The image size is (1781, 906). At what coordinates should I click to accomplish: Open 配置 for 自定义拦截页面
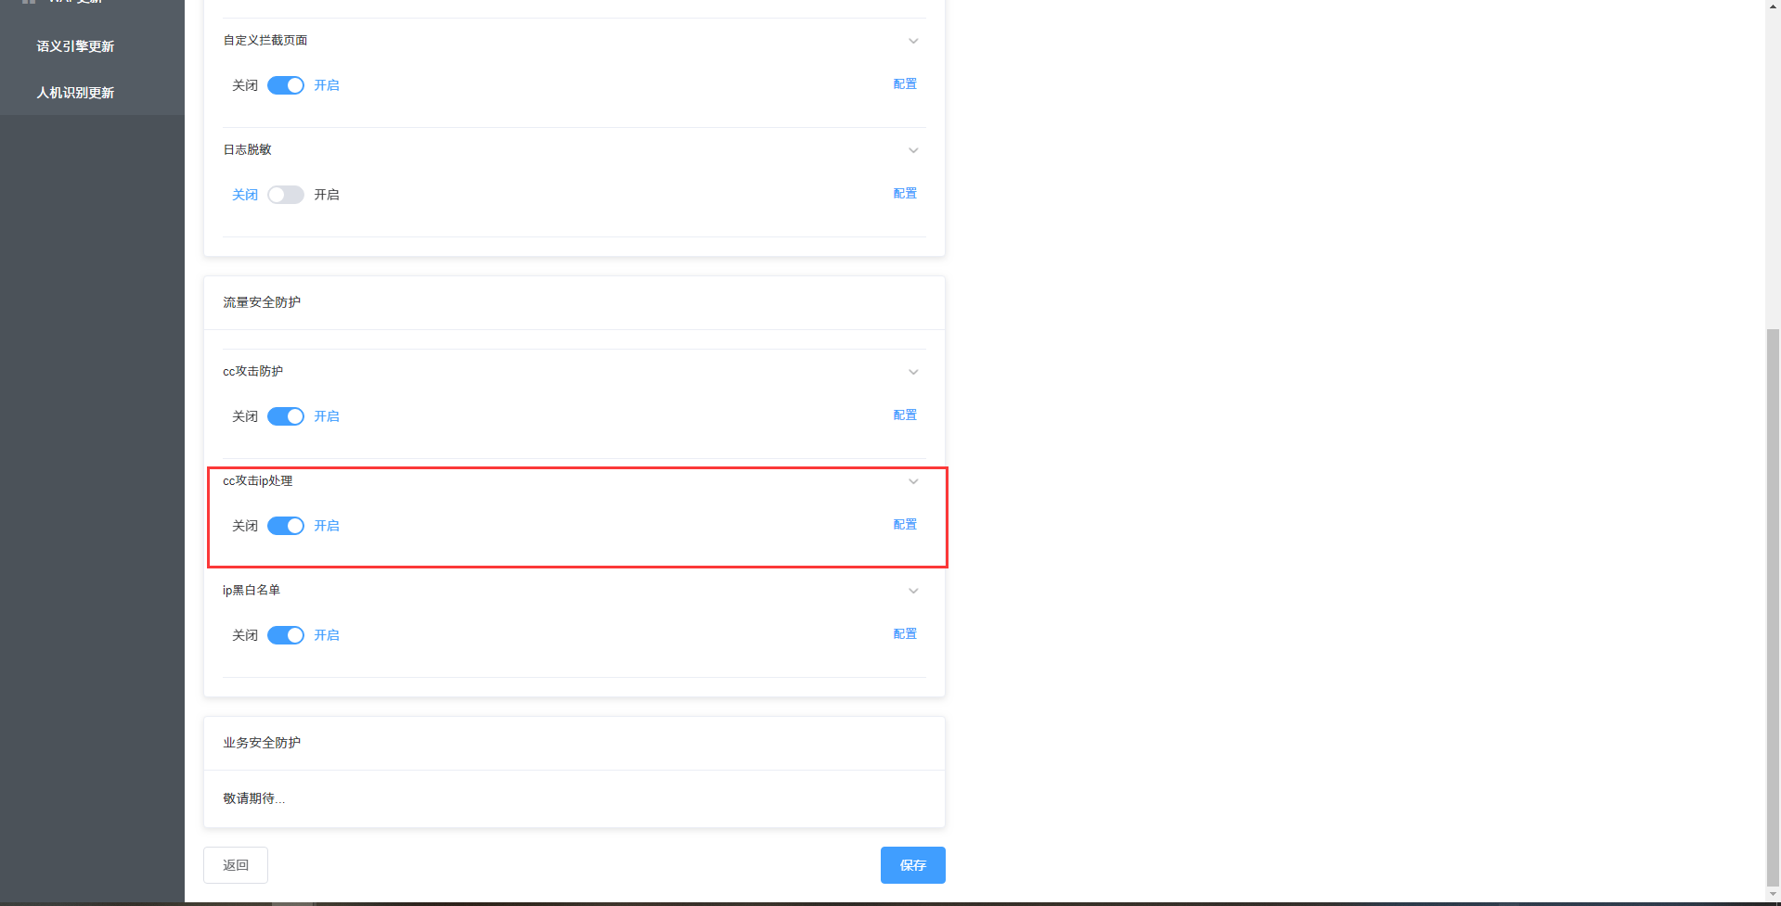point(905,83)
